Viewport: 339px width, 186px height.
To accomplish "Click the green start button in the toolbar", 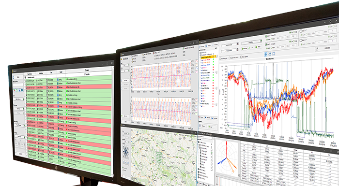I will point(258,46).
